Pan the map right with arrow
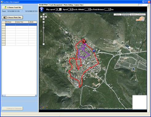The width and height of the screenshot is (151, 117). pyautogui.click(x=46, y=17)
